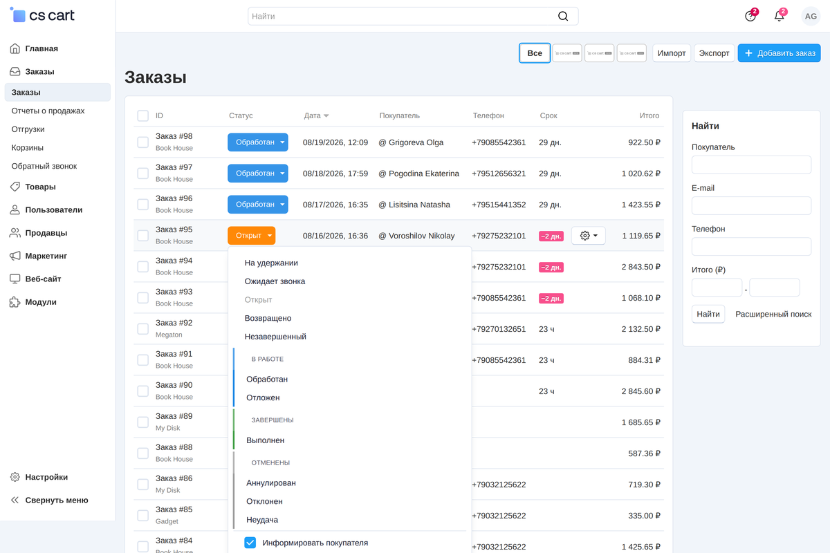Select the checkbox for Заказ #94
The image size is (830, 553).
pyautogui.click(x=143, y=267)
